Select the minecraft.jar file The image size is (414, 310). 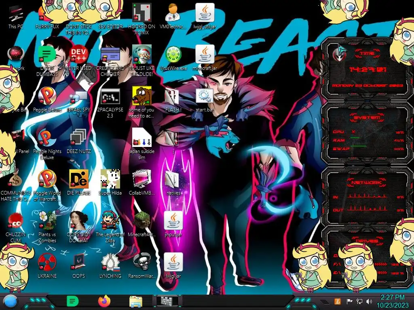pos(205,58)
